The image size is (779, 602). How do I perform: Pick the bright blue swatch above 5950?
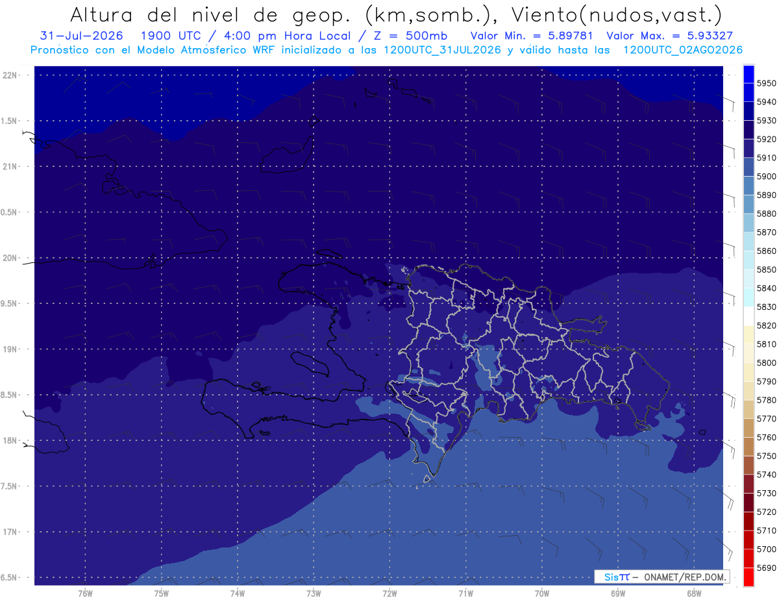coord(748,73)
